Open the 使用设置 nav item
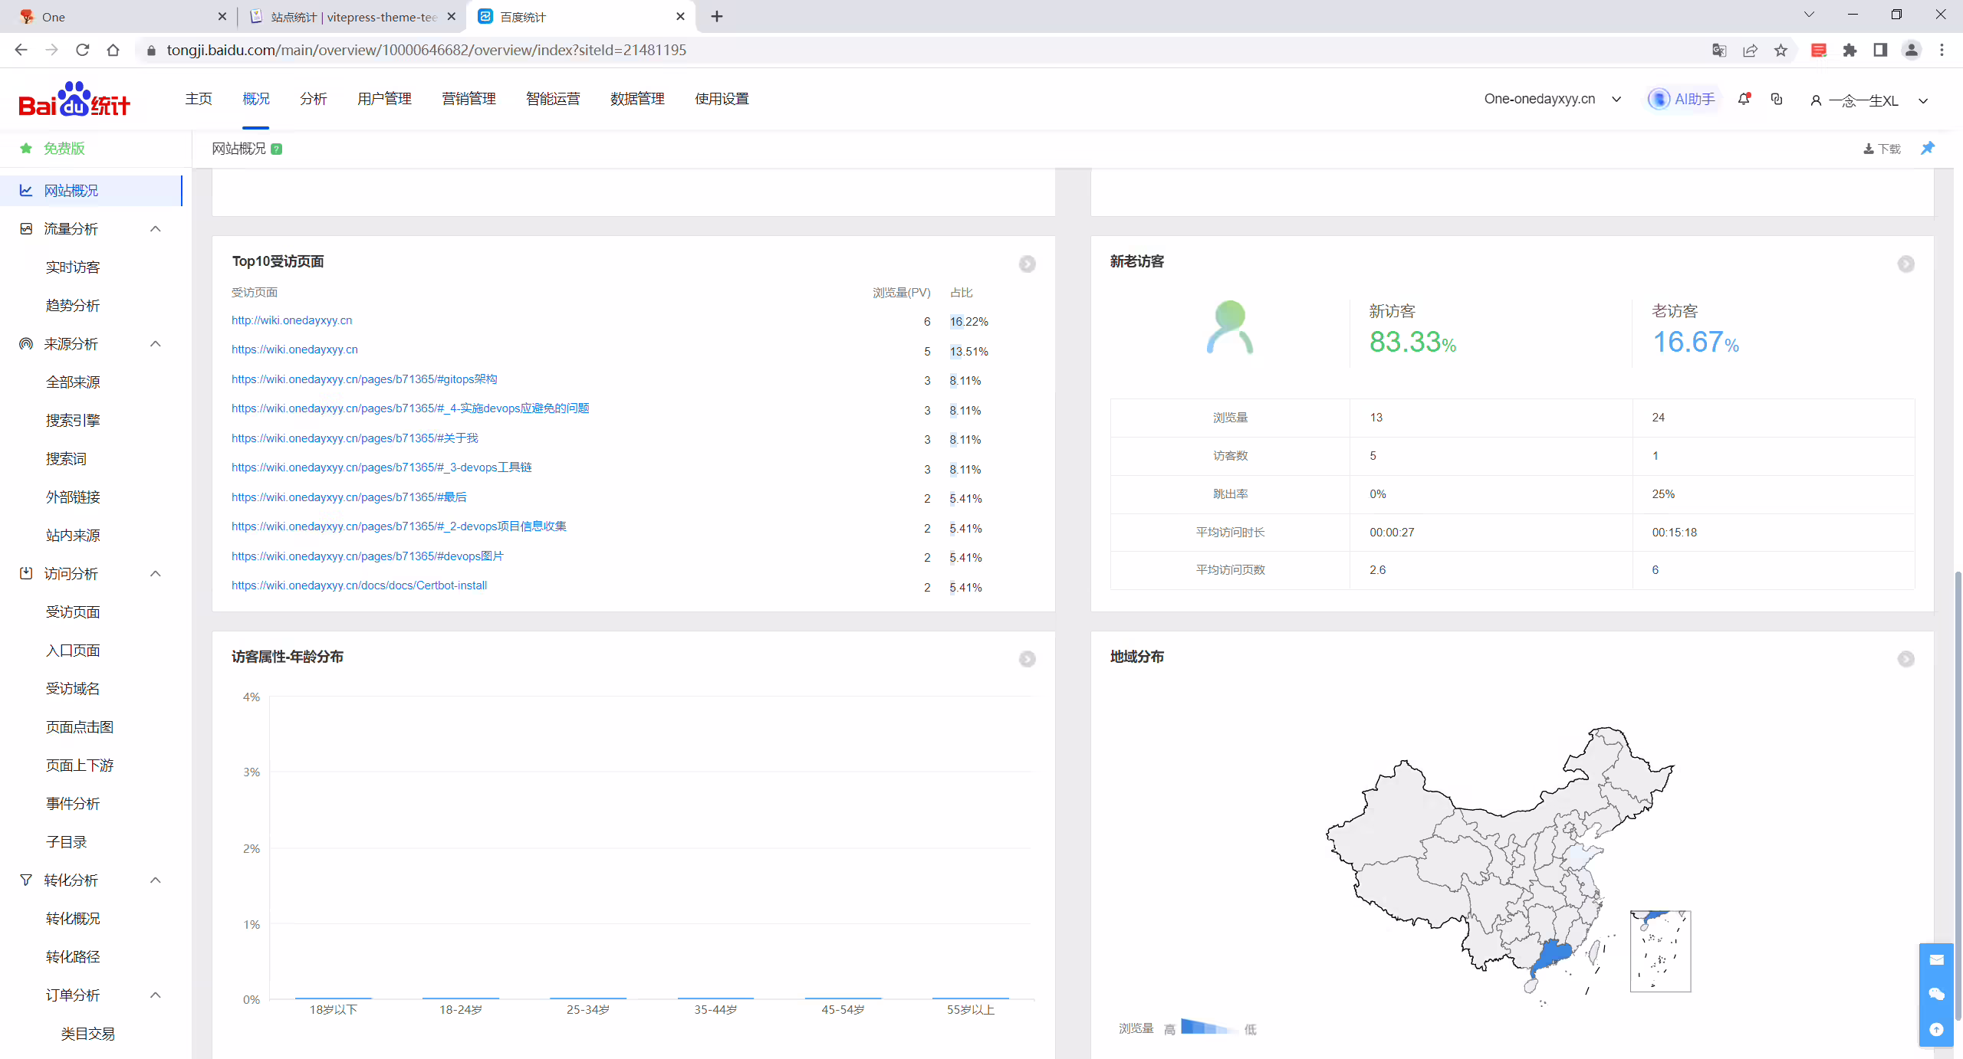The image size is (1963, 1059). 722,99
